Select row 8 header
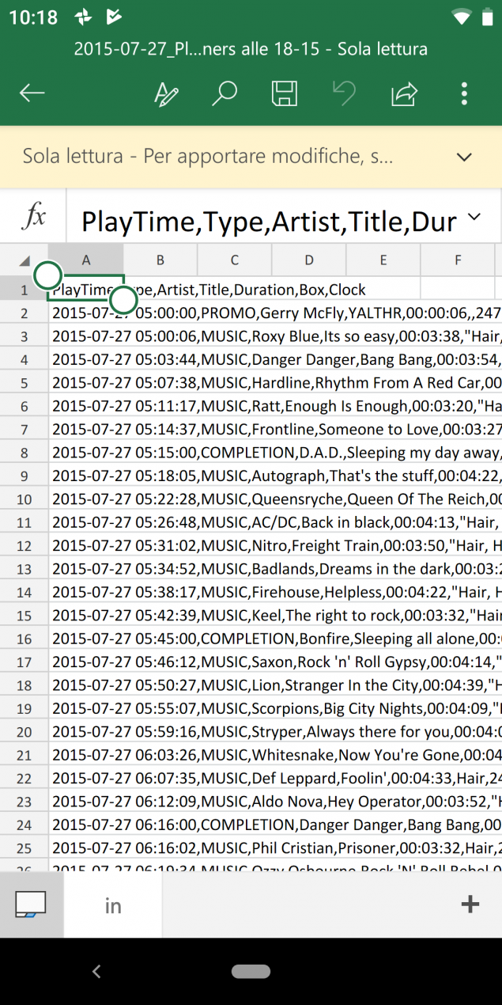Viewport: 502px width, 1005px height. tap(24, 453)
